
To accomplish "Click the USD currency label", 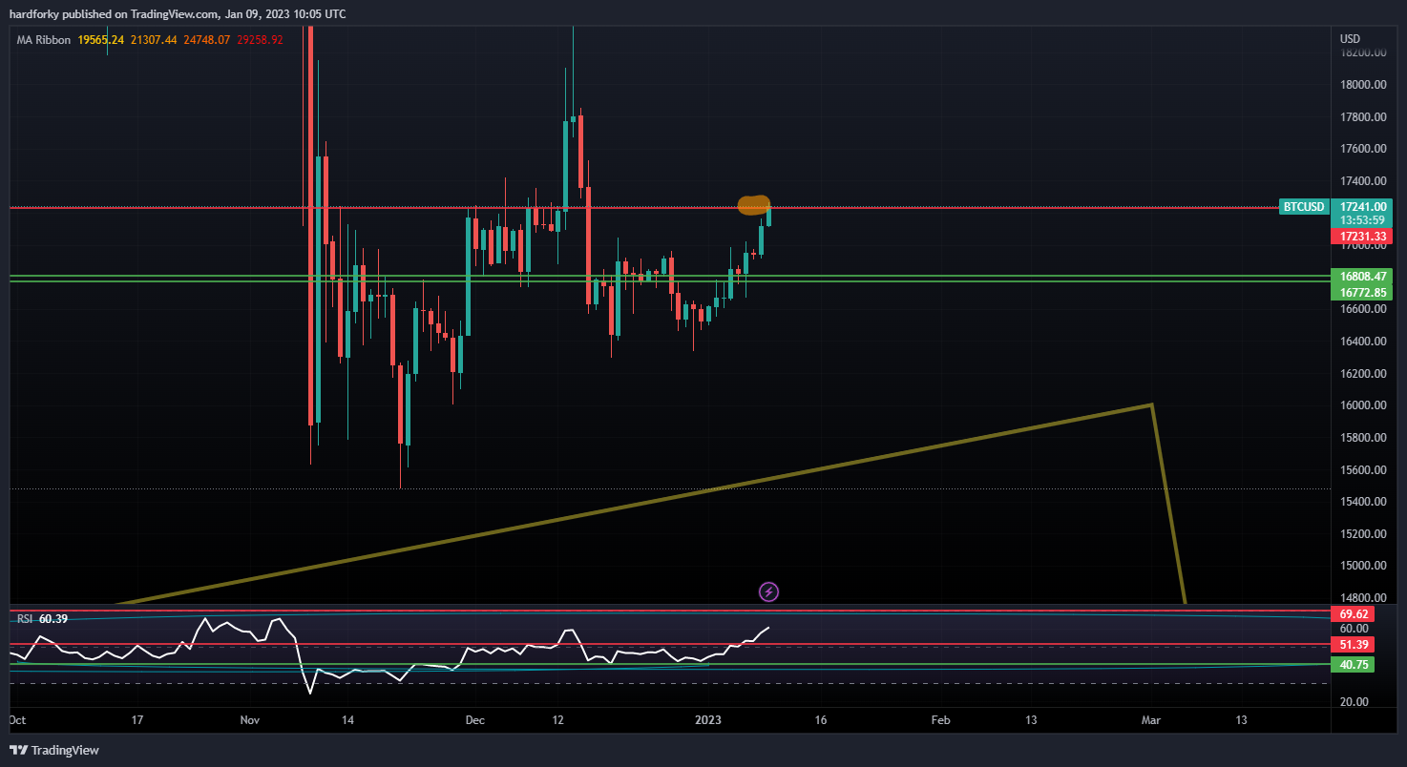I will tap(1350, 39).
